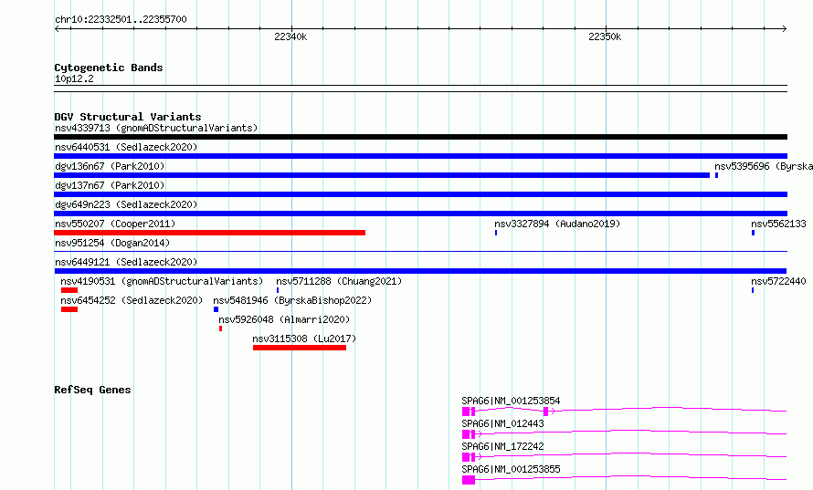813x490 pixels.
Task: Open nsv6449121 (Sedlazeck2020) label
Action: click(126, 262)
